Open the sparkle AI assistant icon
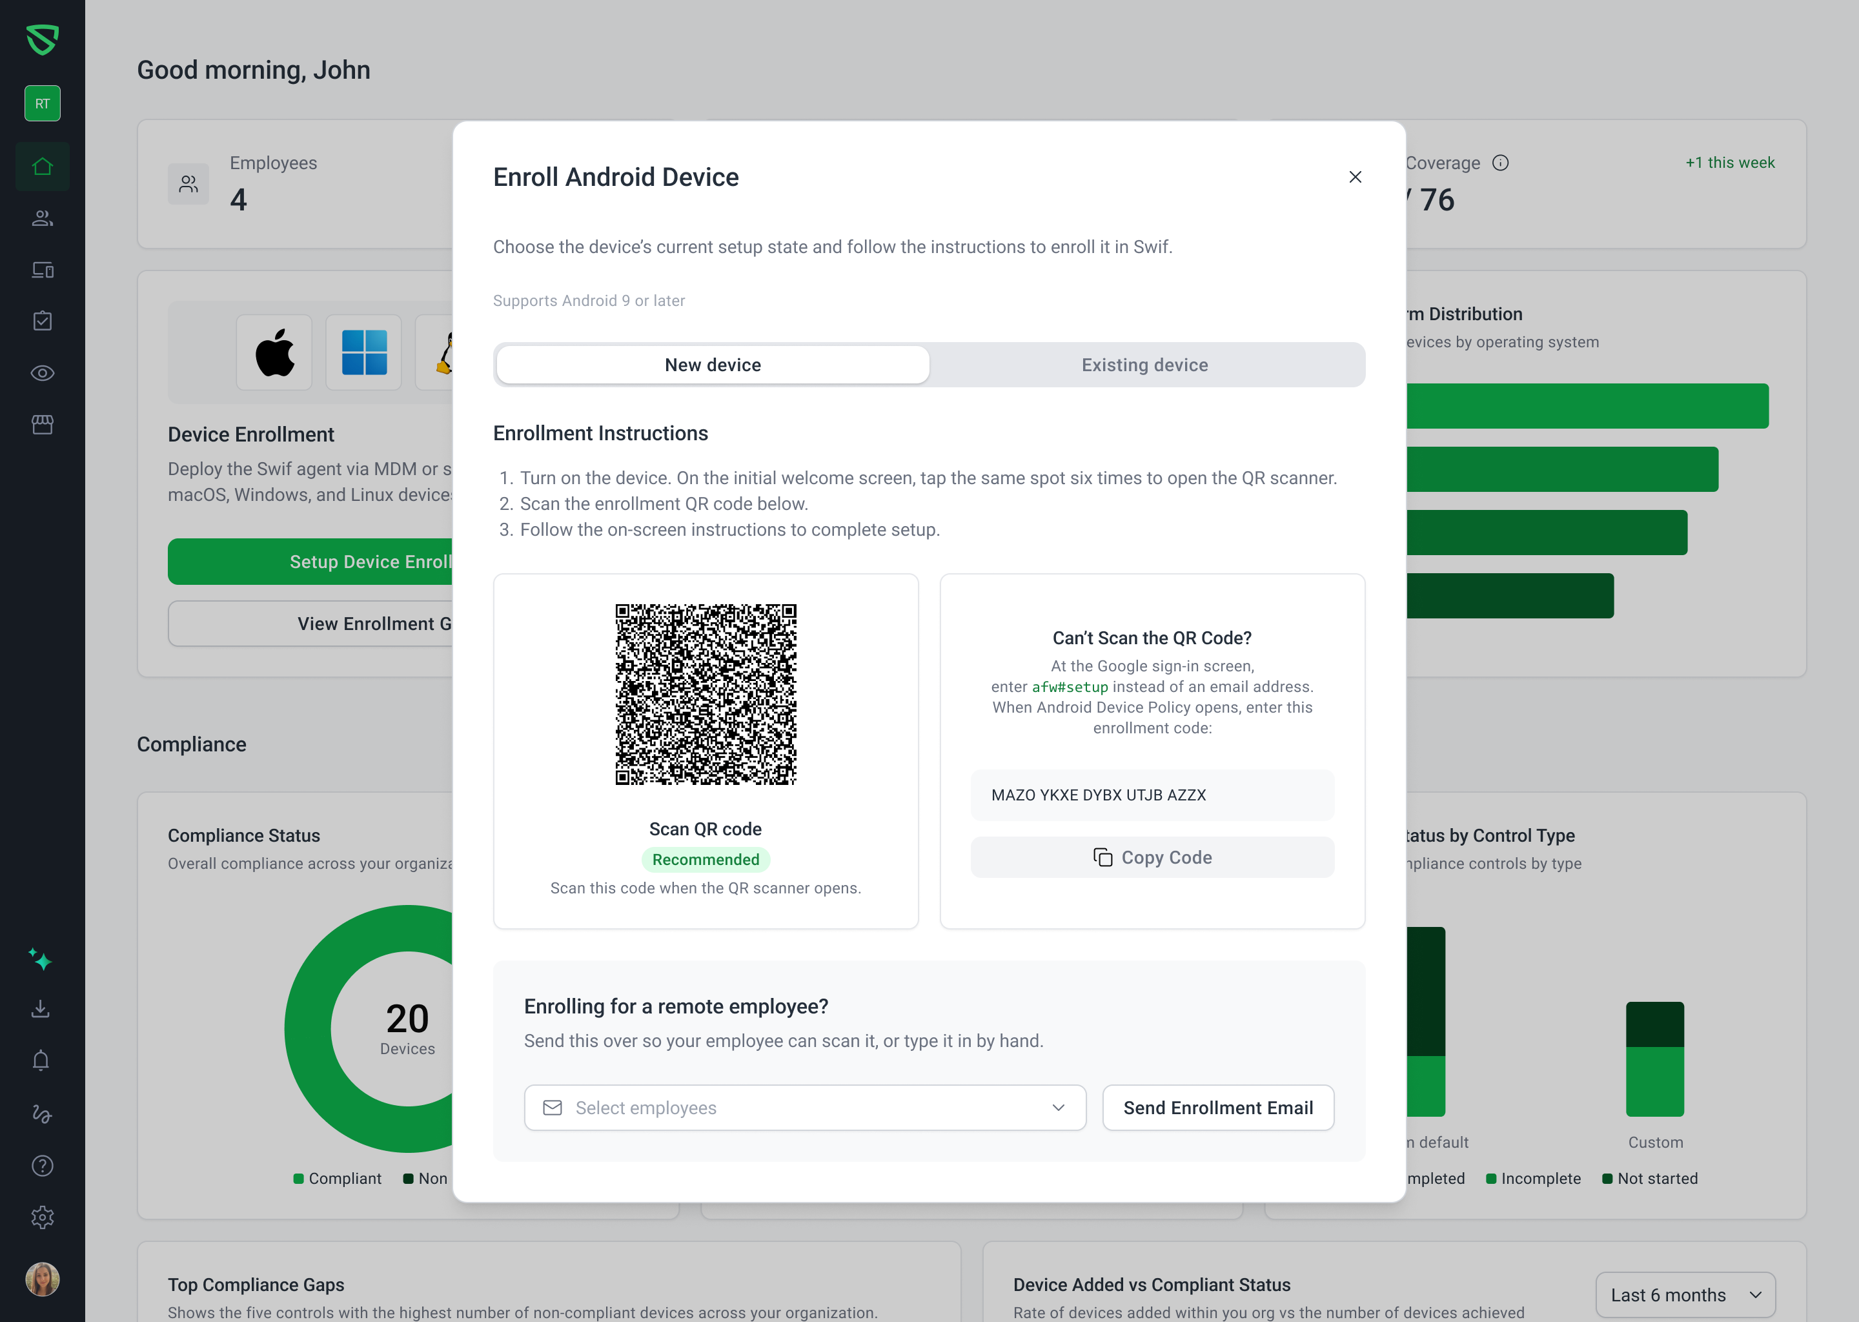This screenshot has width=1859, height=1322. tap(41, 959)
